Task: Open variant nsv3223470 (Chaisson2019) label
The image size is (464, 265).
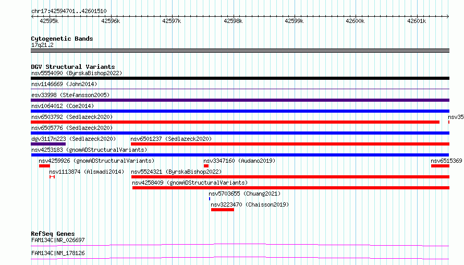Action: click(250, 204)
